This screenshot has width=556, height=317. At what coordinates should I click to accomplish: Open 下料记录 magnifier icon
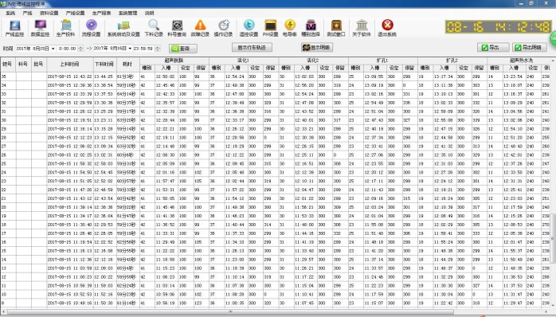click(x=154, y=28)
